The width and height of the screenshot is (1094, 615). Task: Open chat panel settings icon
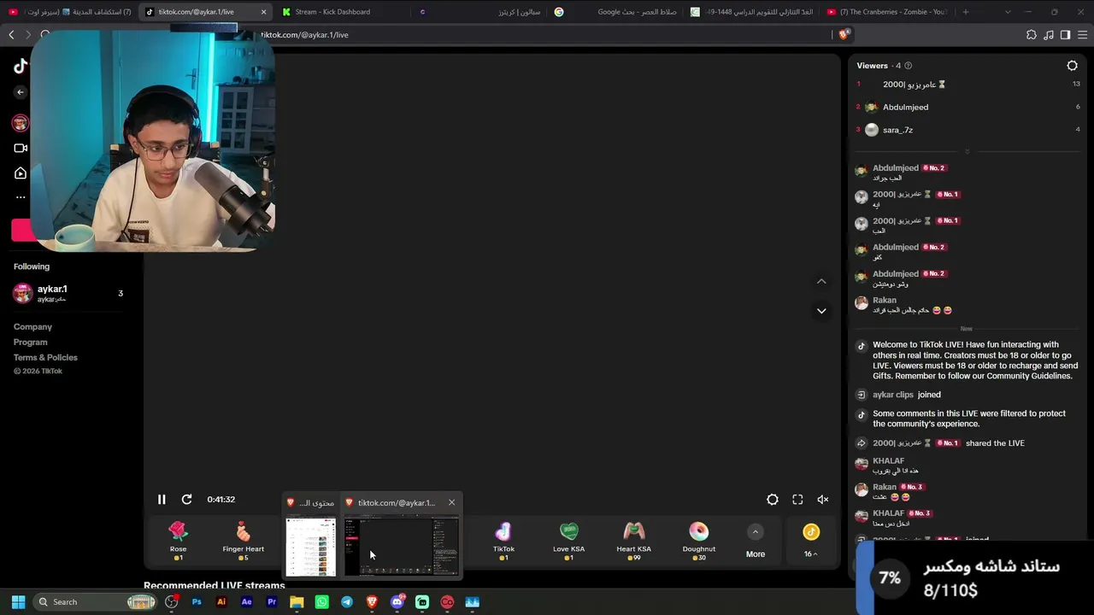pos(1073,66)
